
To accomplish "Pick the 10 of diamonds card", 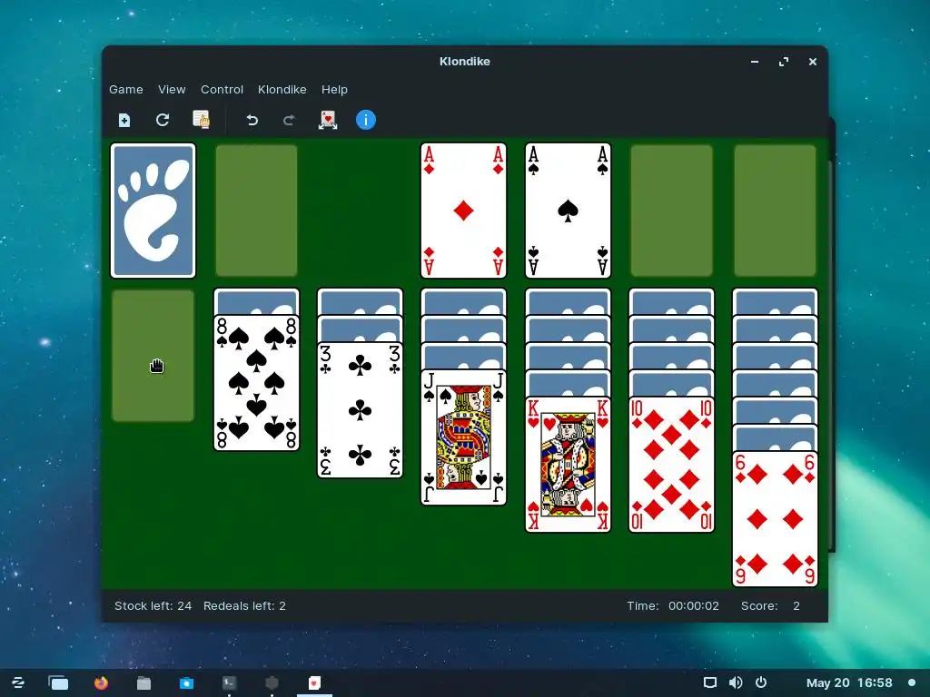I will click(x=671, y=465).
